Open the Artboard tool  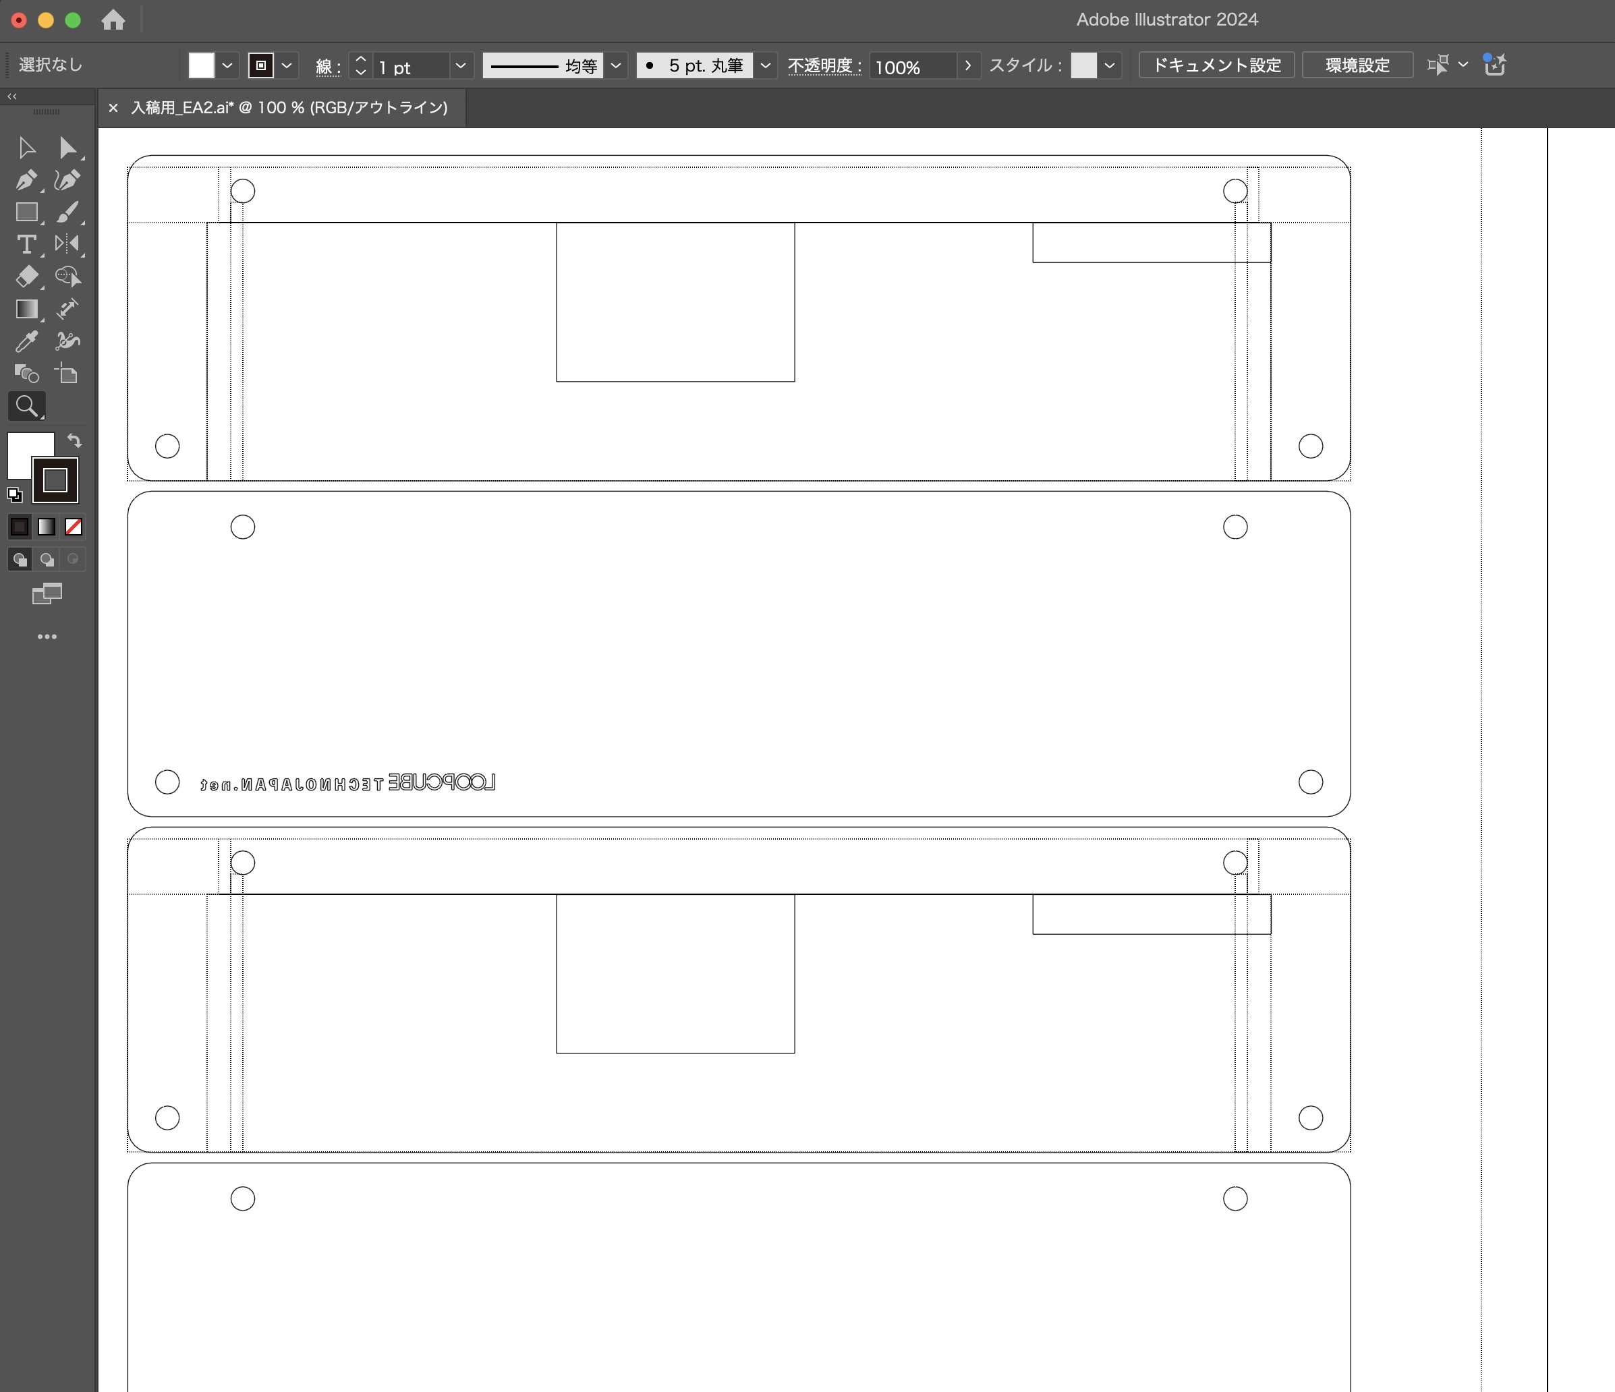point(68,374)
